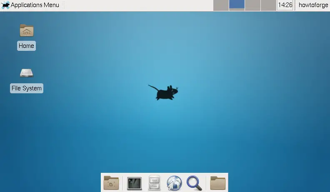Screen dimensions: 330x192
Task: Click the Home label on the desktop
Action: click(26, 46)
